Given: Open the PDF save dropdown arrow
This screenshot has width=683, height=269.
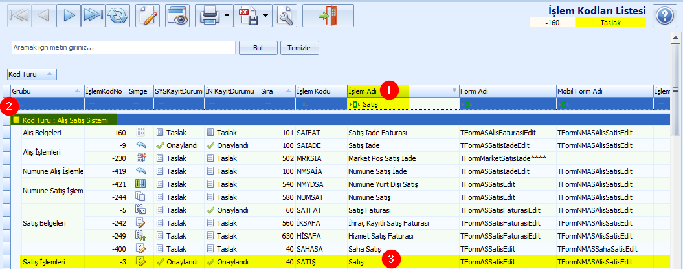Looking at the screenshot, I should 267,16.
